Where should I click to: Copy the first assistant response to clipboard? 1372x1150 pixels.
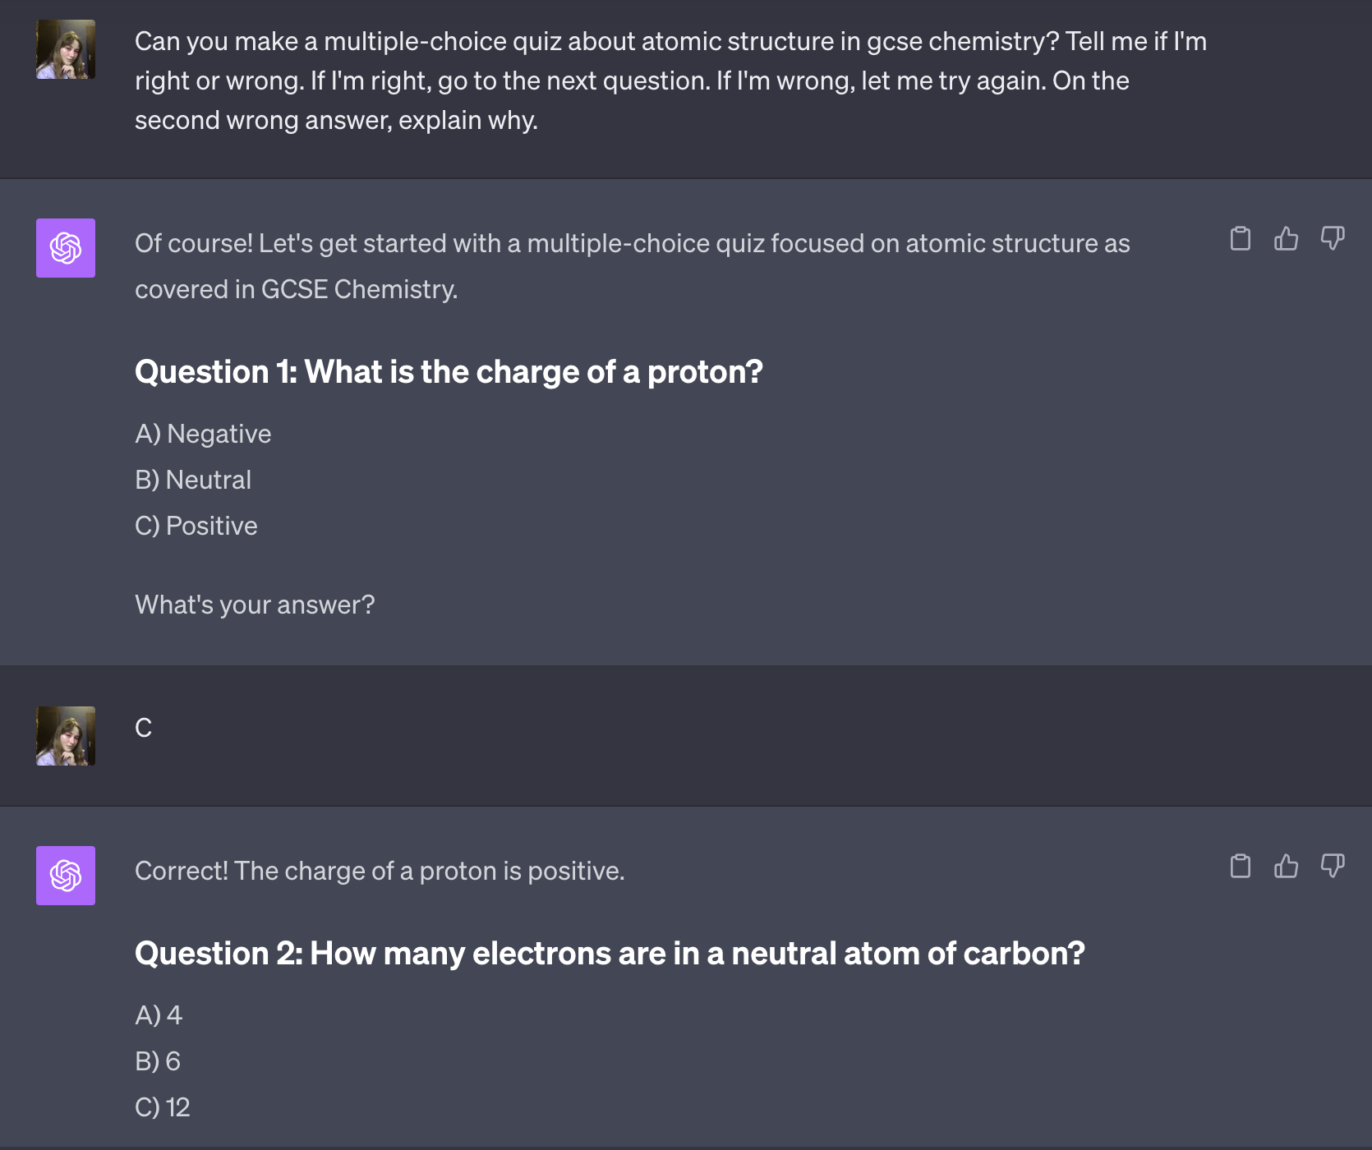1241,238
